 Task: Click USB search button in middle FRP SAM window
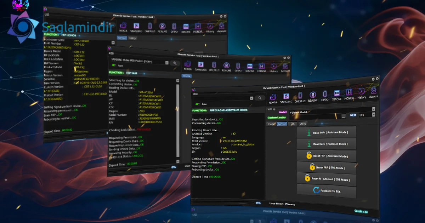point(175,63)
